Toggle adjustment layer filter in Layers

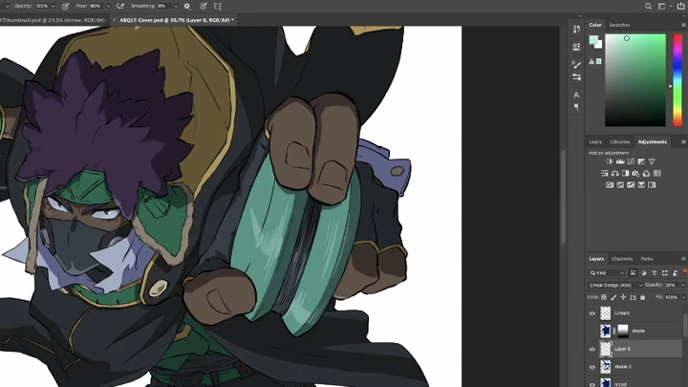tap(643, 273)
